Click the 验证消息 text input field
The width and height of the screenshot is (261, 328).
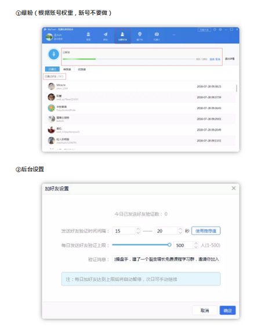coord(166,259)
